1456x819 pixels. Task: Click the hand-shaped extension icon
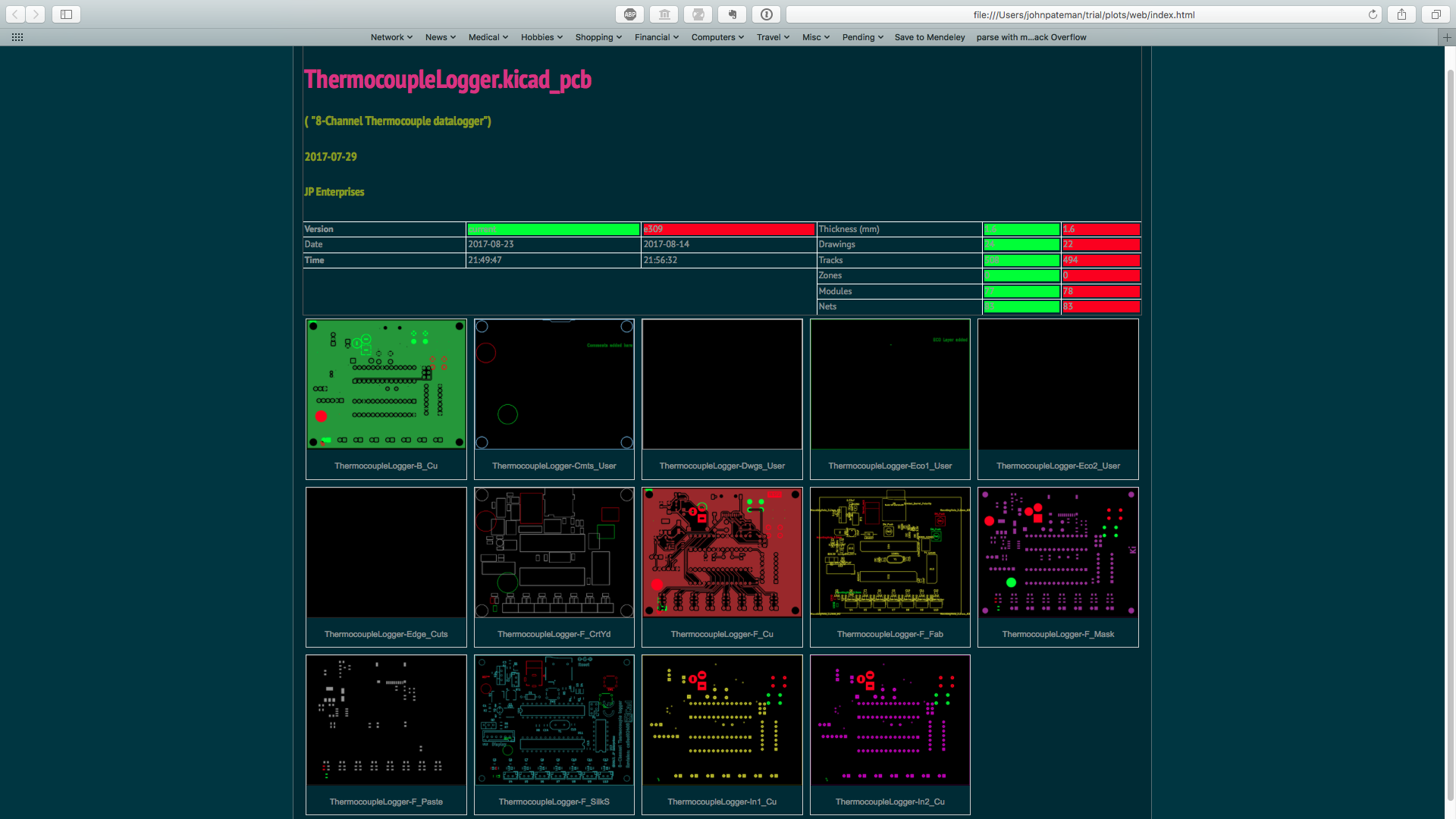tap(733, 14)
